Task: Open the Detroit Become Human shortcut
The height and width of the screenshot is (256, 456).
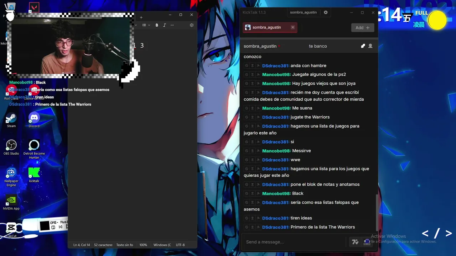Action: tap(34, 149)
